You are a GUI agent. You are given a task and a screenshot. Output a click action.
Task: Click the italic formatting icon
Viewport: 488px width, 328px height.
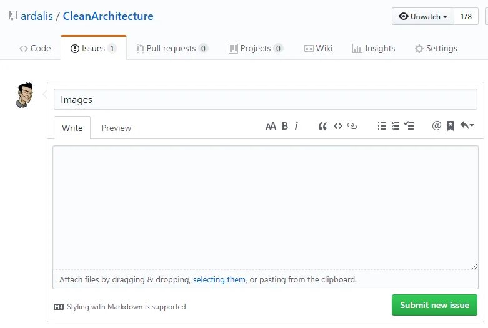click(x=296, y=126)
